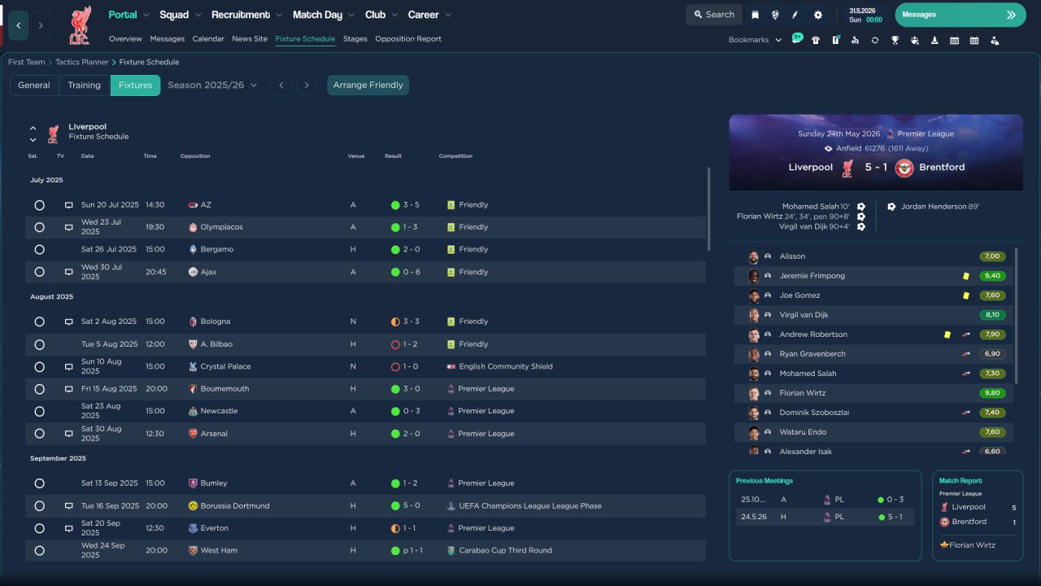Click the date and time display
Image resolution: width=1041 pixels, height=586 pixels.
pyautogui.click(x=865, y=15)
